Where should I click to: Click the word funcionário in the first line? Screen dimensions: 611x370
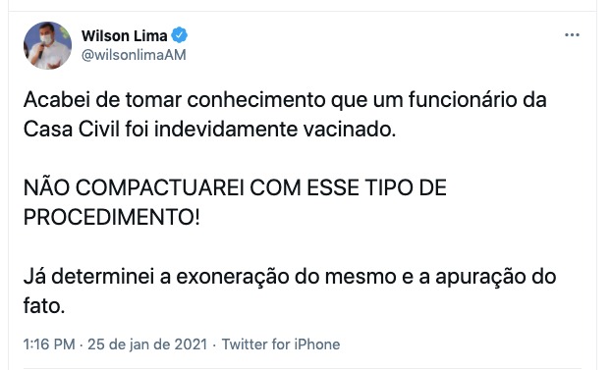(x=462, y=100)
